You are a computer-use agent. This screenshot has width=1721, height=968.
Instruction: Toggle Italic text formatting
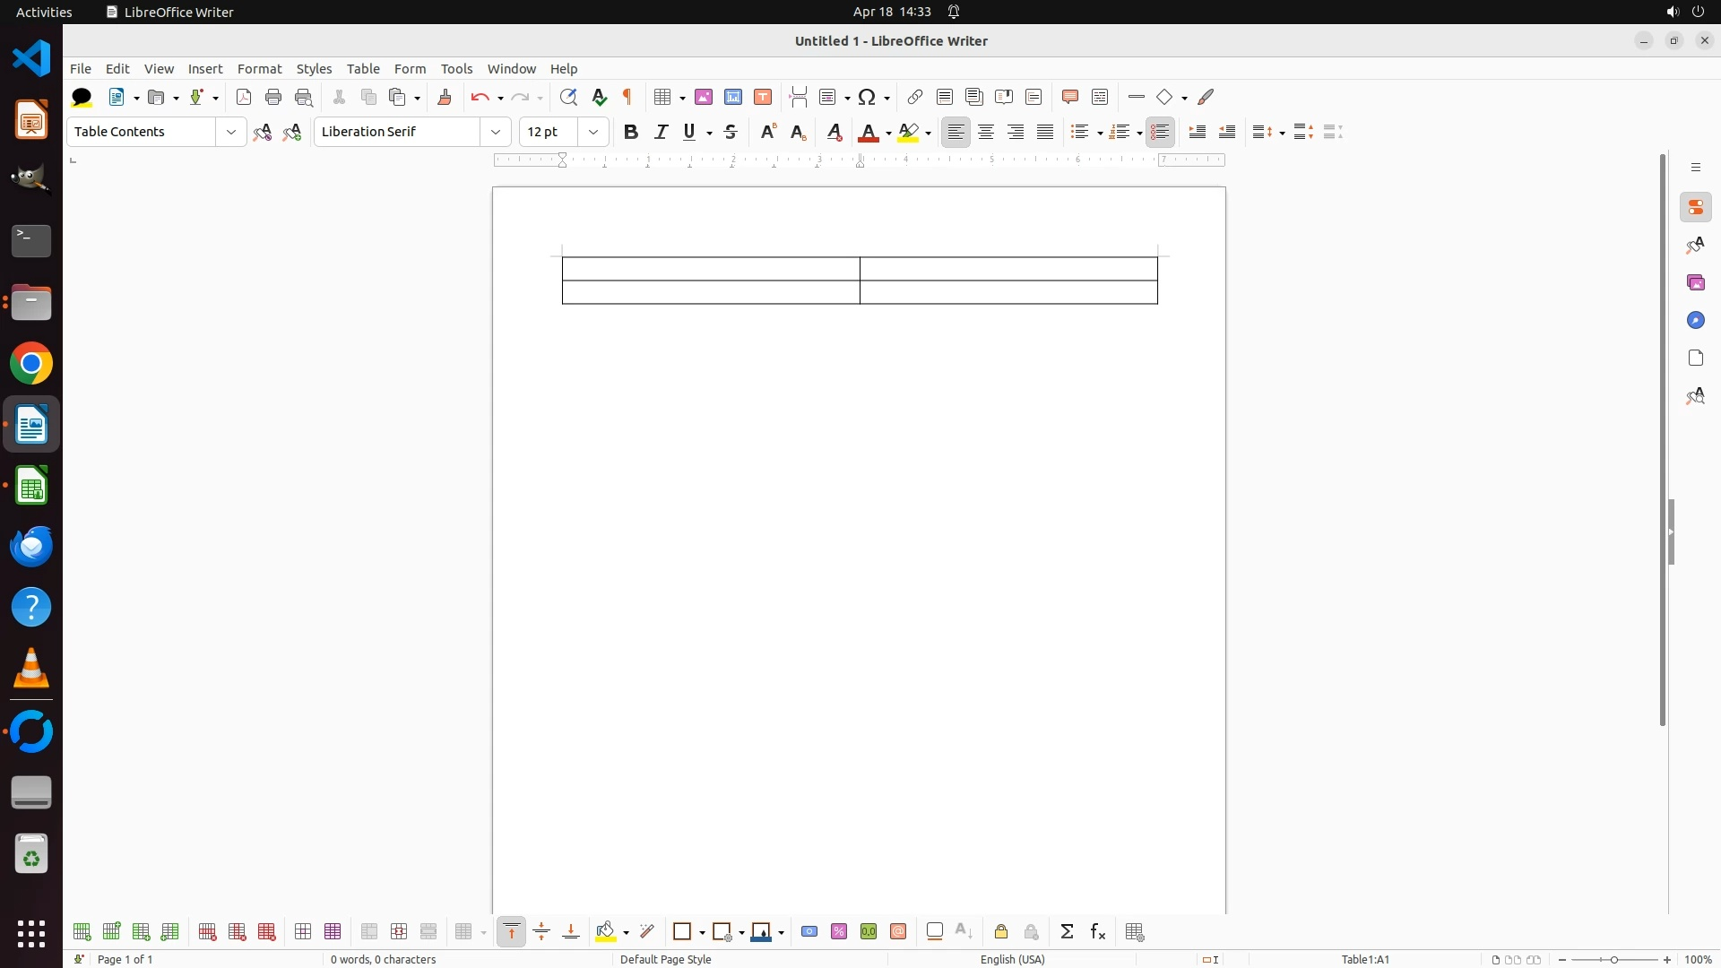point(661,132)
